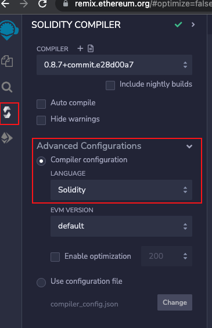Screen dimensions: 212x328
Task: Click the plus icon beside COMPILER
Action: (80, 48)
